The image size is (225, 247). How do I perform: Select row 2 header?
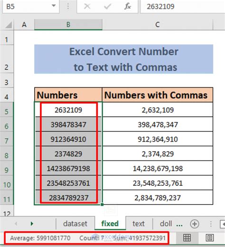coord(7,59)
